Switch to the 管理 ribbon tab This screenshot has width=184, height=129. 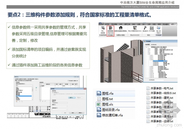159,24
